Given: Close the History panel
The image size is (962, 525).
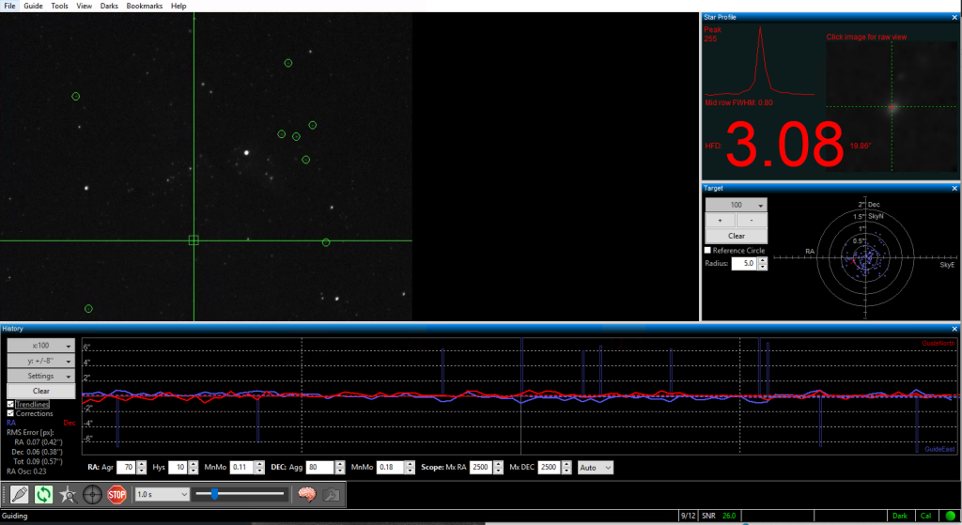Looking at the screenshot, I should (x=954, y=329).
